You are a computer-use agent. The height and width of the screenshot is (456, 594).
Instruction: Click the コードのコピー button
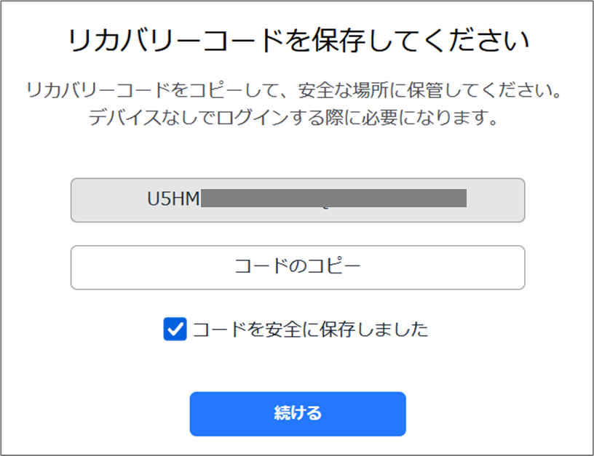coord(297,267)
